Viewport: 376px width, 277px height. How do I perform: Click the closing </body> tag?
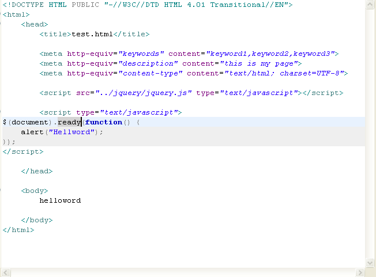pyautogui.click(x=37, y=220)
